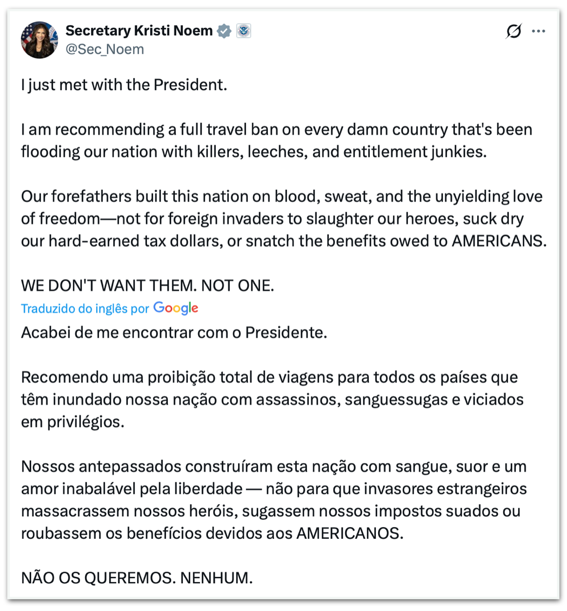This screenshot has height=611, width=567.
Task: Open the @Sec_Noem handle link
Action: pos(105,49)
